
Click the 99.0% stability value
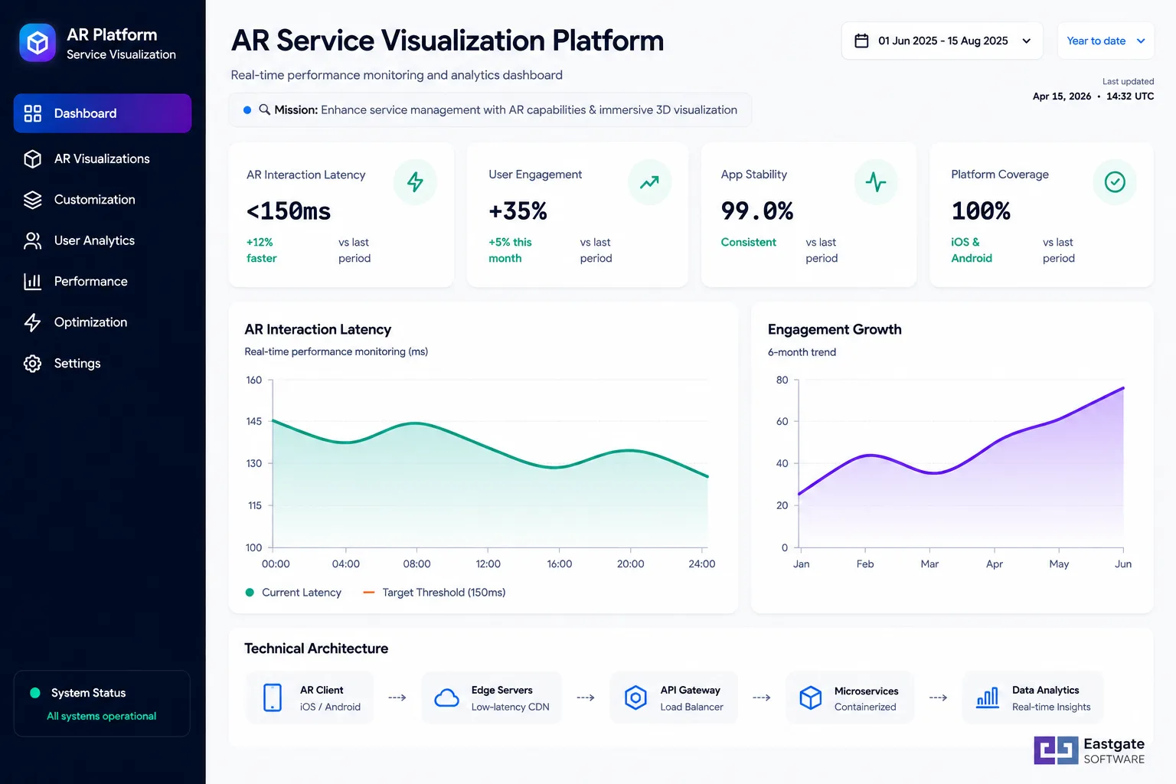756,211
